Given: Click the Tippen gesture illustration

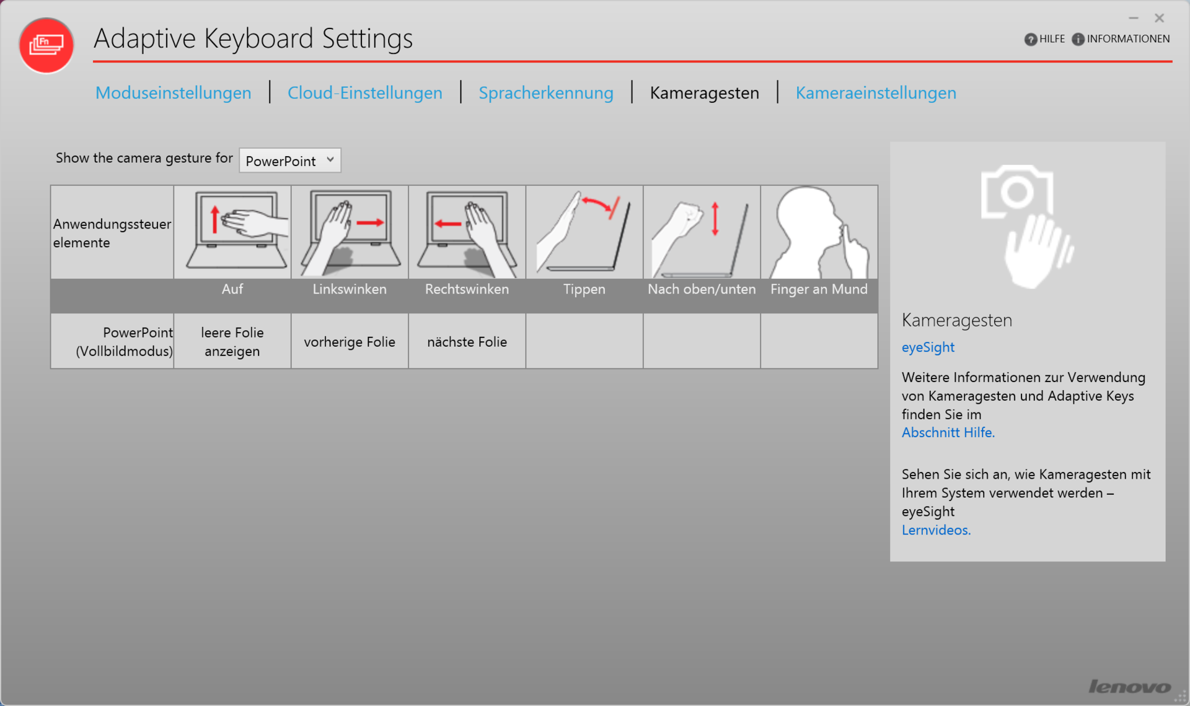Looking at the screenshot, I should [x=584, y=232].
